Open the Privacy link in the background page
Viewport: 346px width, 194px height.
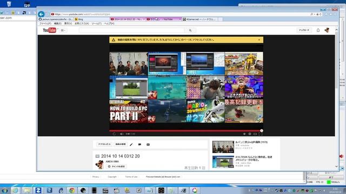point(96,177)
